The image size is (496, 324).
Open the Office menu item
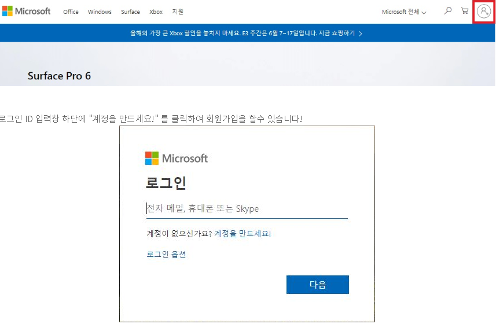(x=71, y=12)
